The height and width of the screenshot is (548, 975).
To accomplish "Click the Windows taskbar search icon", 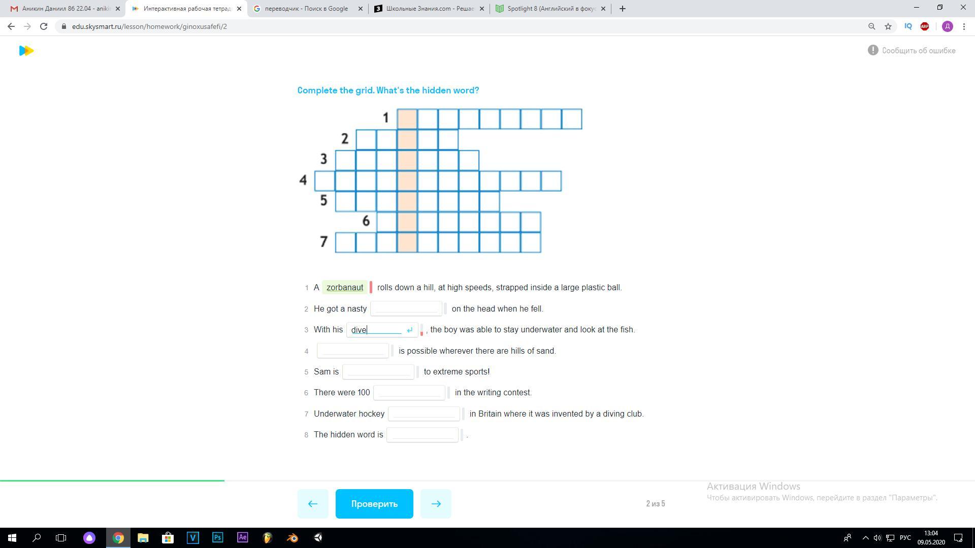I will coord(36,537).
